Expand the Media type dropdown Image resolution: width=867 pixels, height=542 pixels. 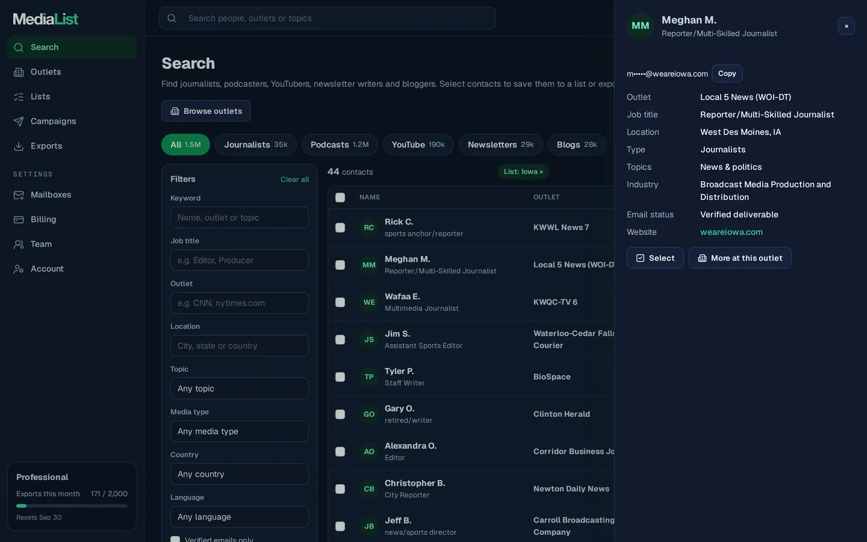click(x=240, y=431)
